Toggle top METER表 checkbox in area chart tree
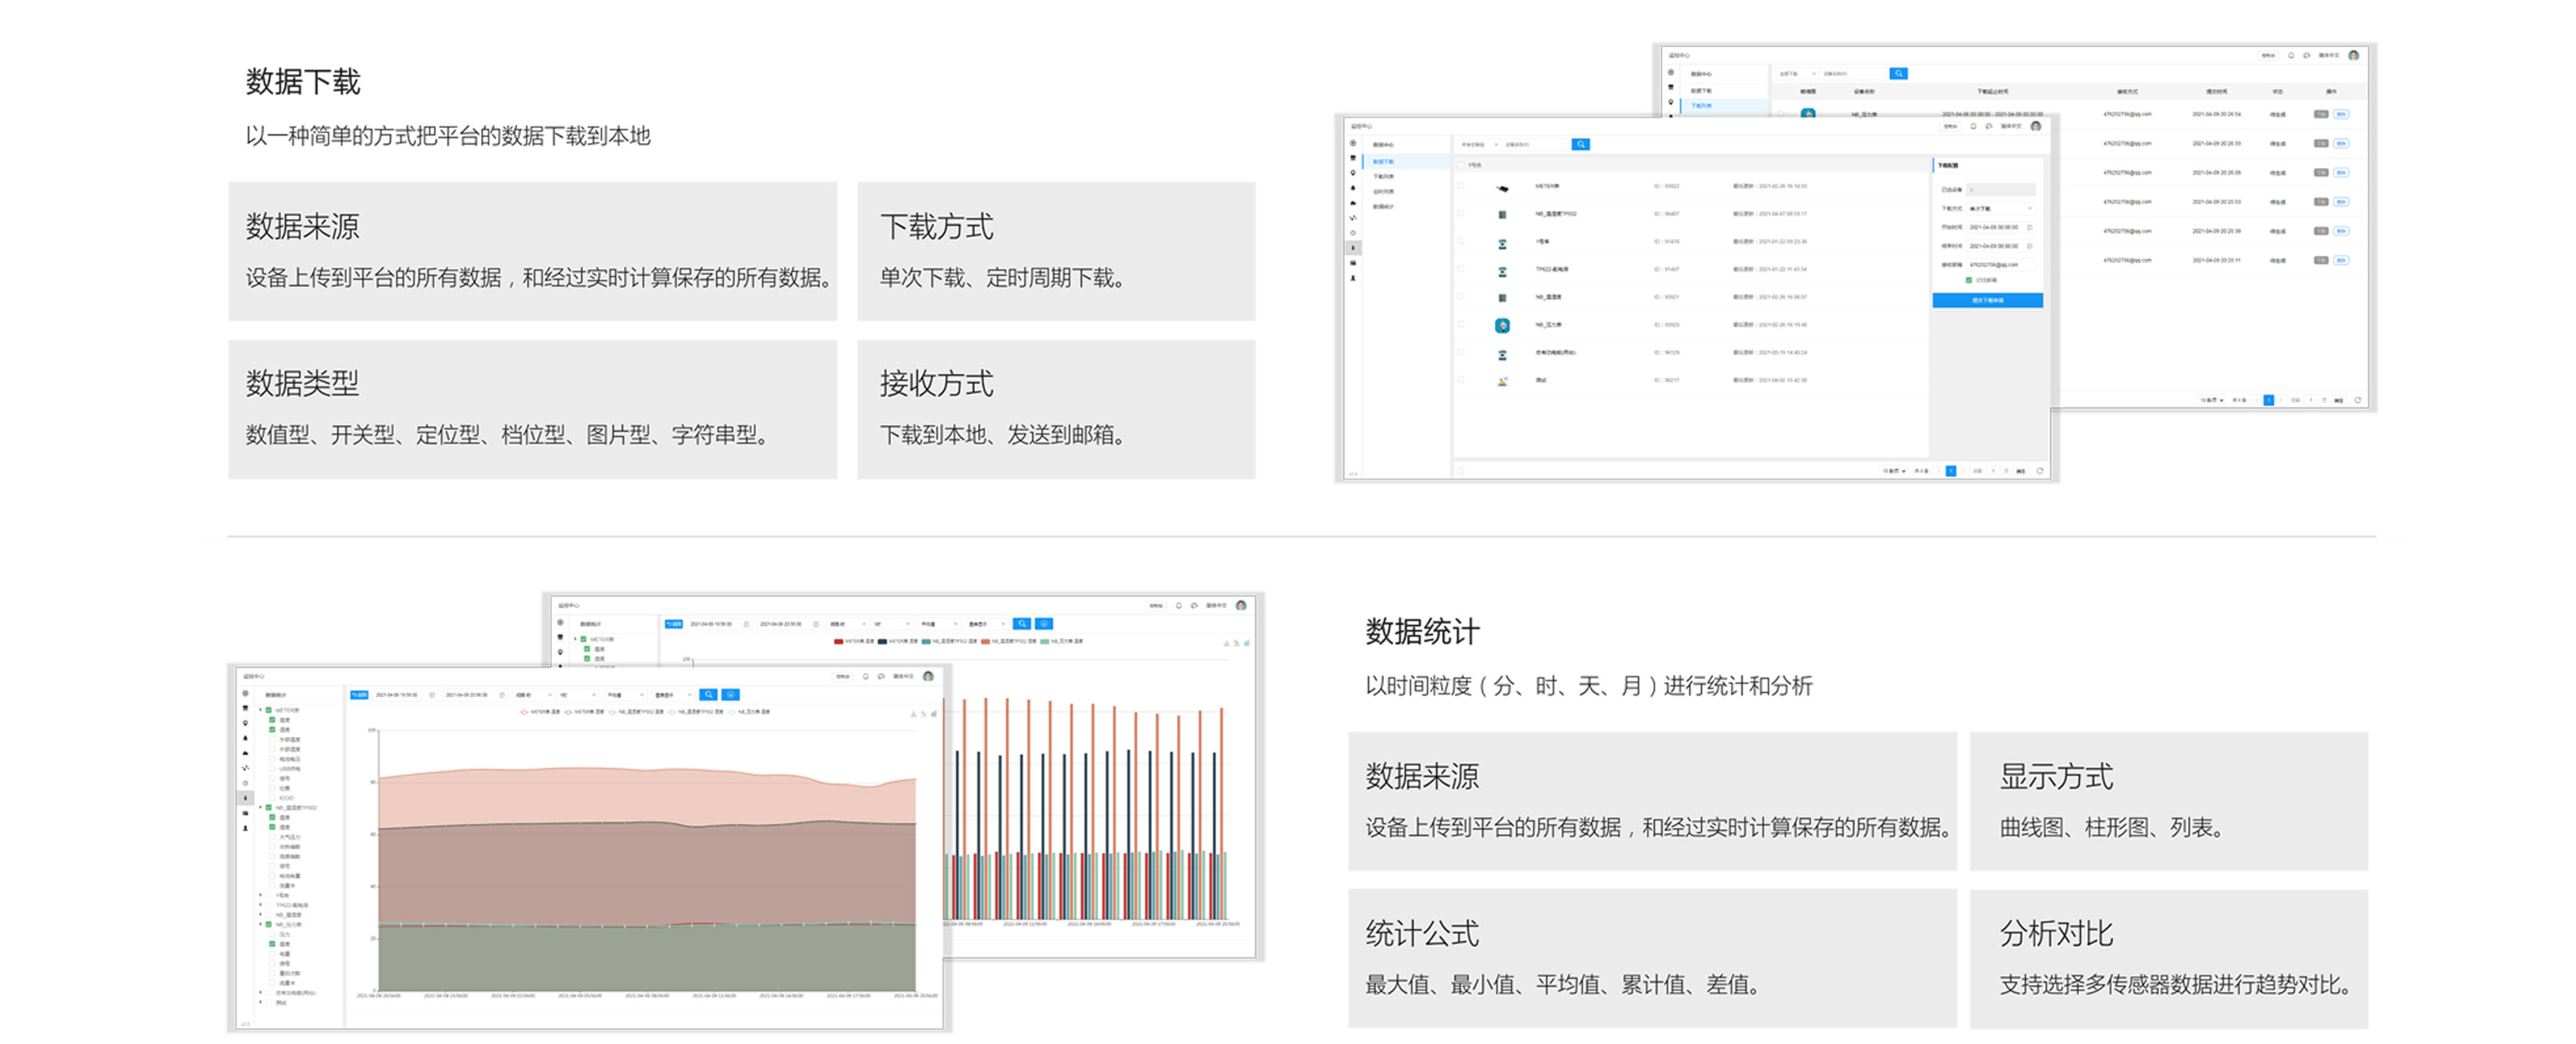 click(268, 710)
